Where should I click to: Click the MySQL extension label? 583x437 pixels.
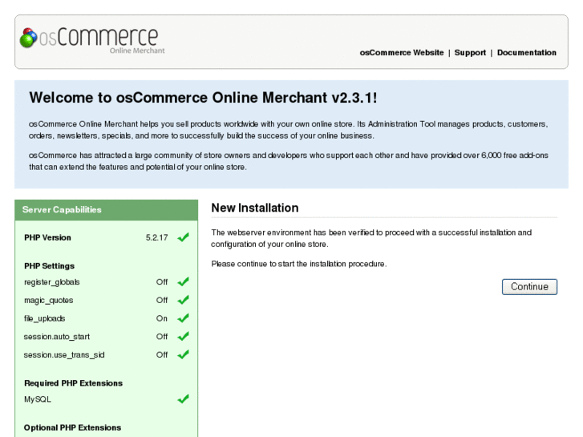[x=37, y=399]
